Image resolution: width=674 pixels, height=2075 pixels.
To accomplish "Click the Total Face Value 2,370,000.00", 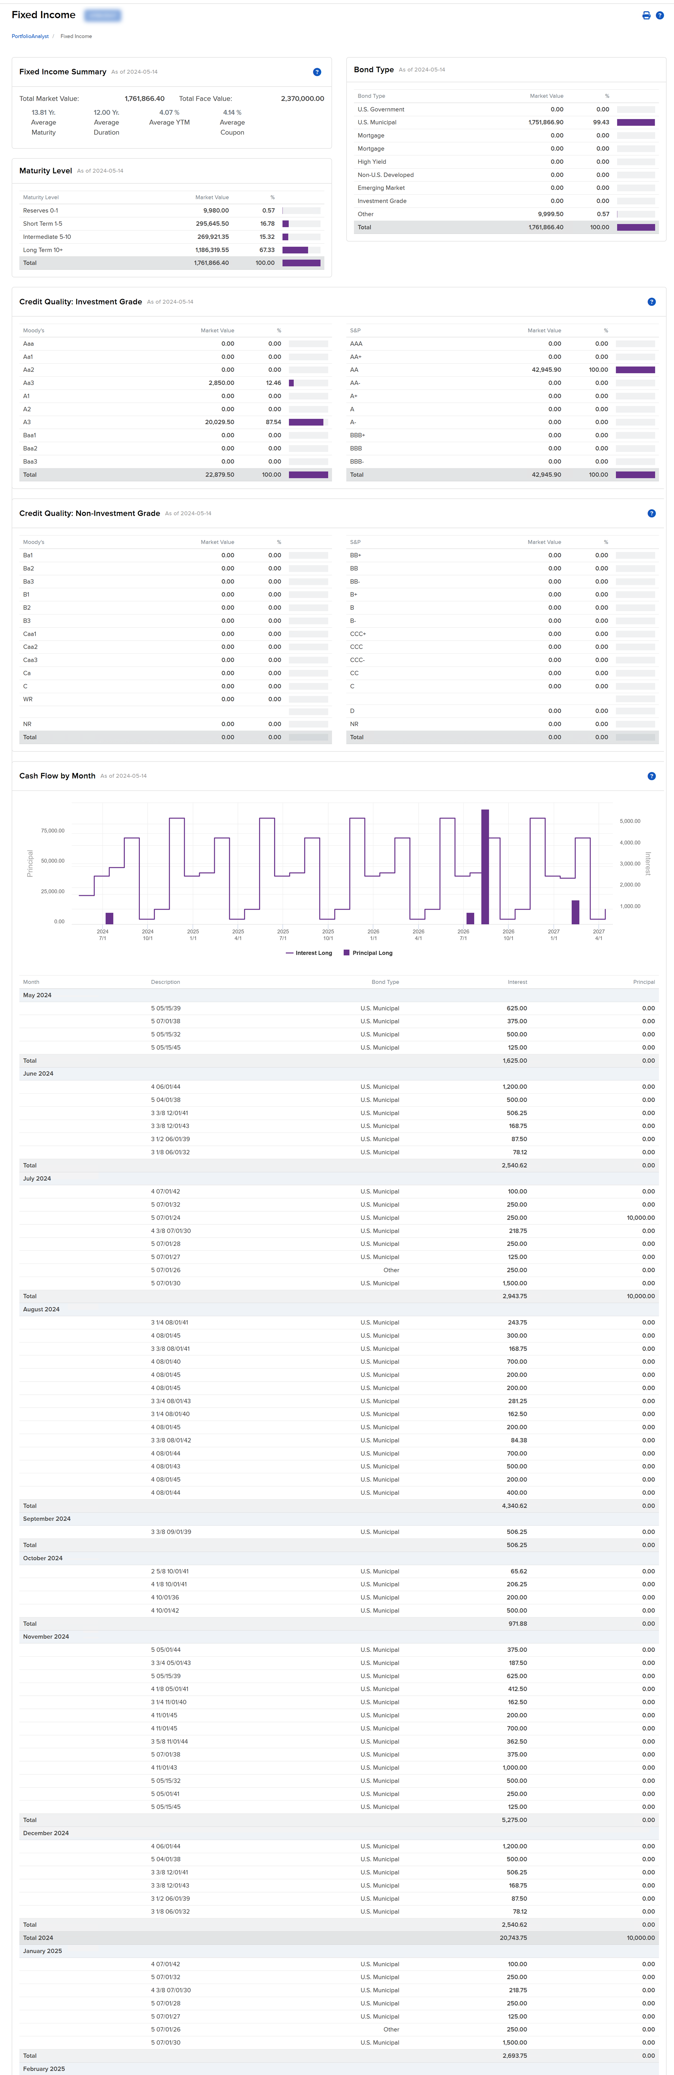I will point(302,98).
